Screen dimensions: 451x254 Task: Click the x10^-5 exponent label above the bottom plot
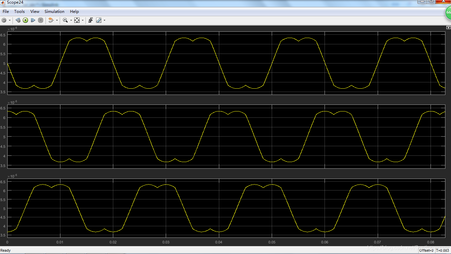[13, 176]
